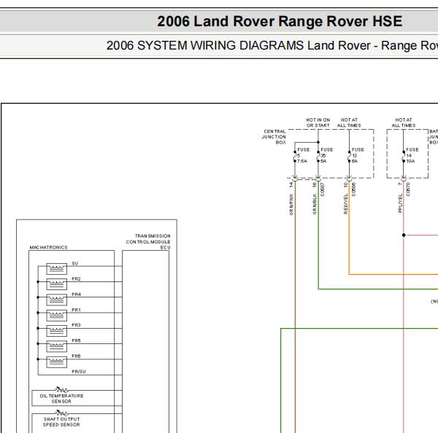Click the "2006 Land Rover Range Rover HSE" title
This screenshot has height=433, width=438.
pos(280,21)
